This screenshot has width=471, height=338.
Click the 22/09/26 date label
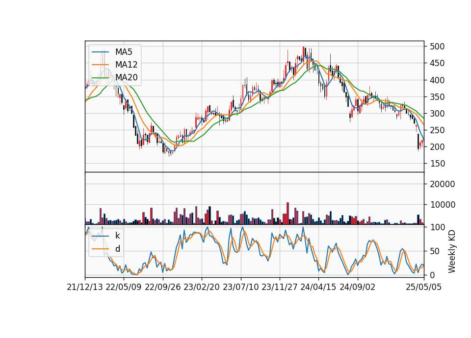[x=163, y=287]
